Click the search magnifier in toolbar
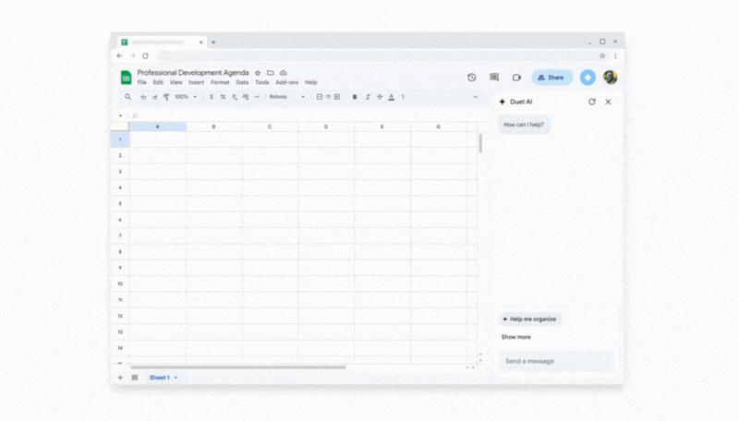The width and height of the screenshot is (739, 421). coord(127,97)
